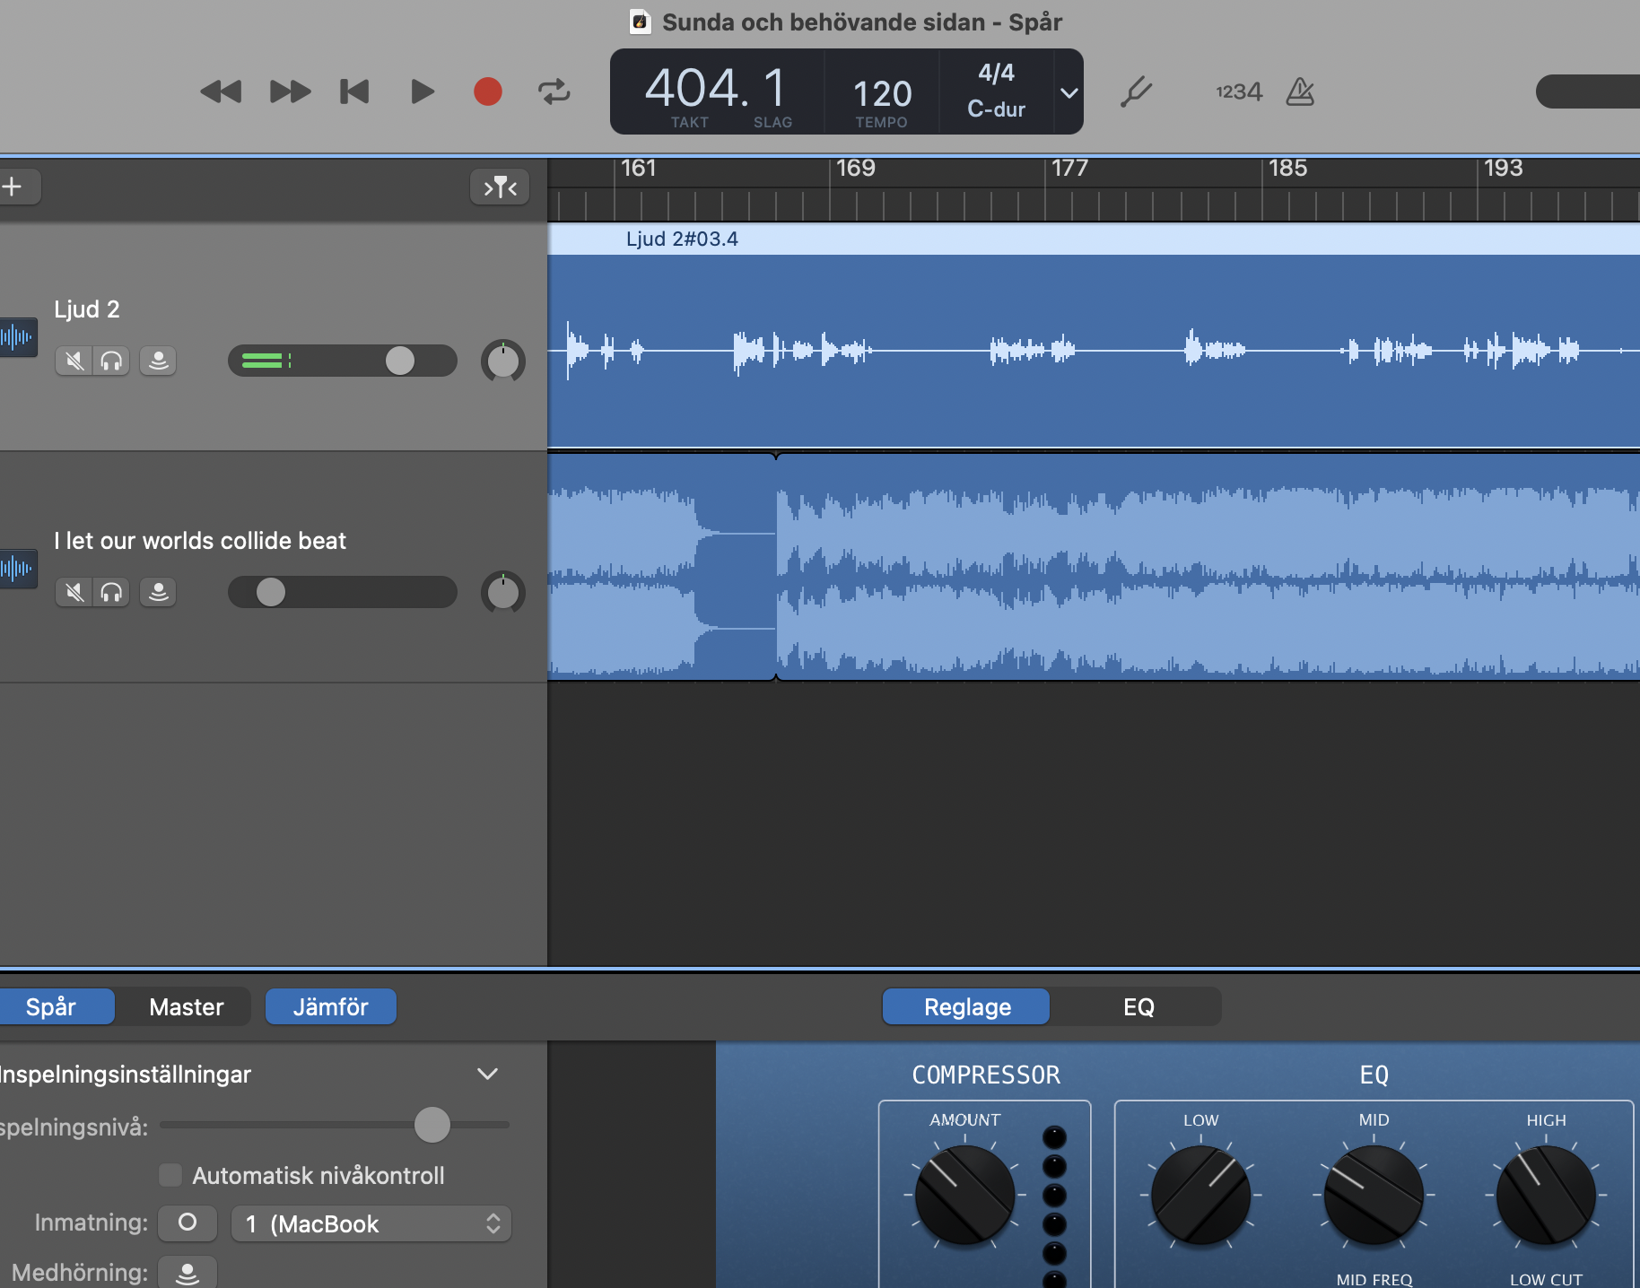
Task: Click the Jämför button
Action: tap(330, 1006)
